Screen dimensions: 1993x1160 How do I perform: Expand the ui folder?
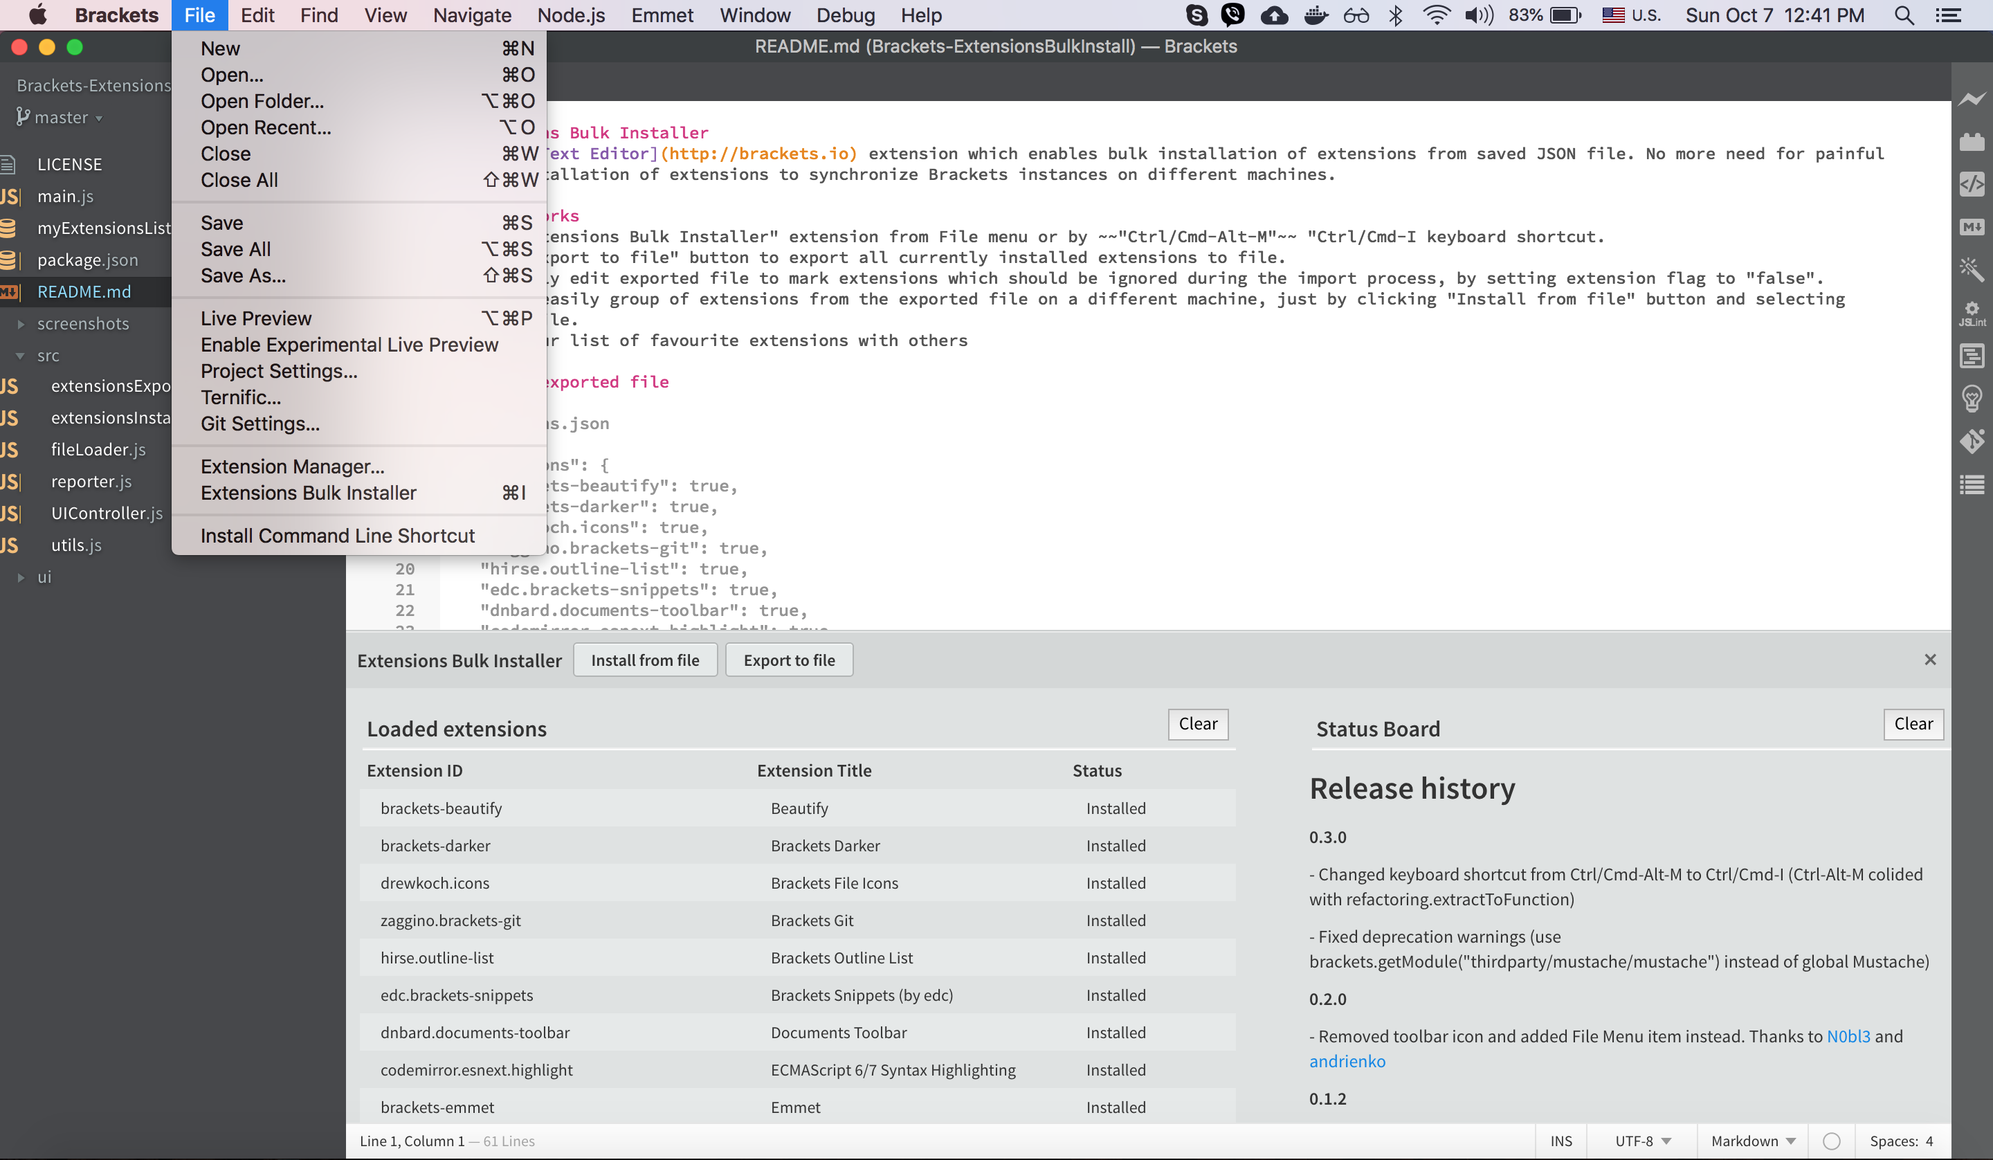[21, 578]
